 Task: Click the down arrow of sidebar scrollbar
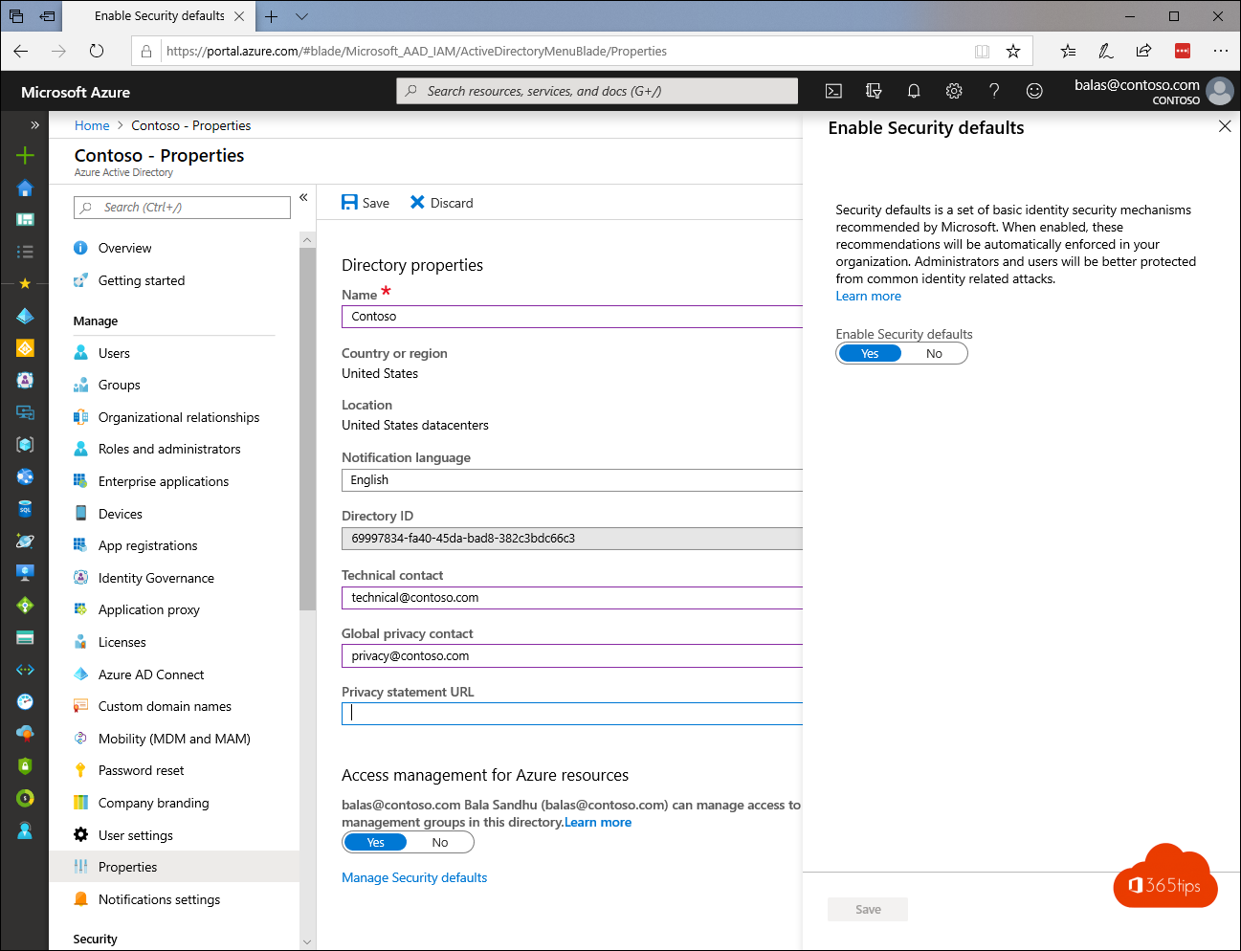[x=307, y=941]
